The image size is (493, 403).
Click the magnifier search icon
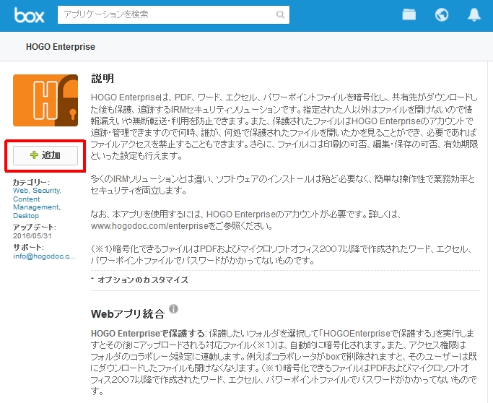point(280,14)
